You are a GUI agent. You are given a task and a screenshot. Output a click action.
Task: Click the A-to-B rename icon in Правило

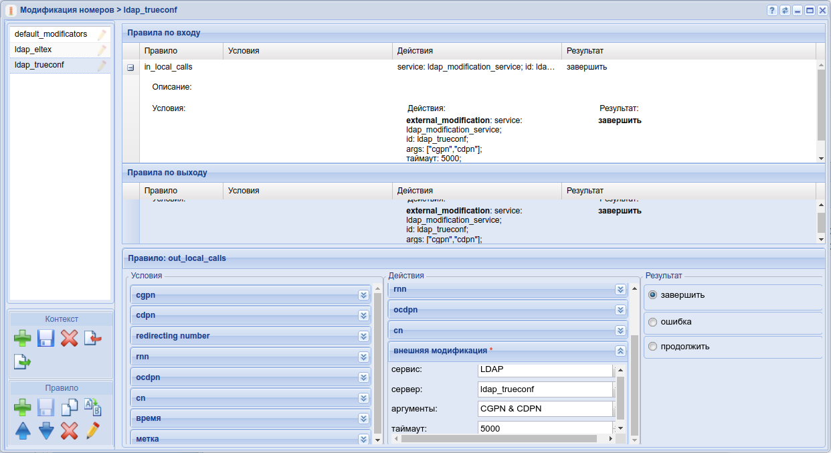[92, 407]
